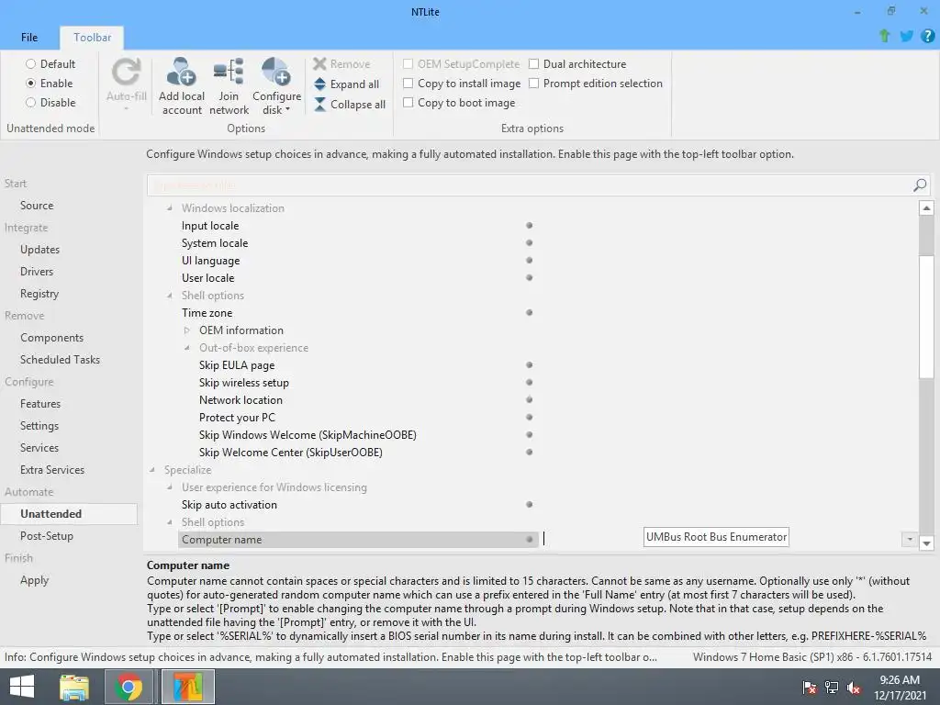
Task: Click the Remove X icon
Action: point(319,63)
